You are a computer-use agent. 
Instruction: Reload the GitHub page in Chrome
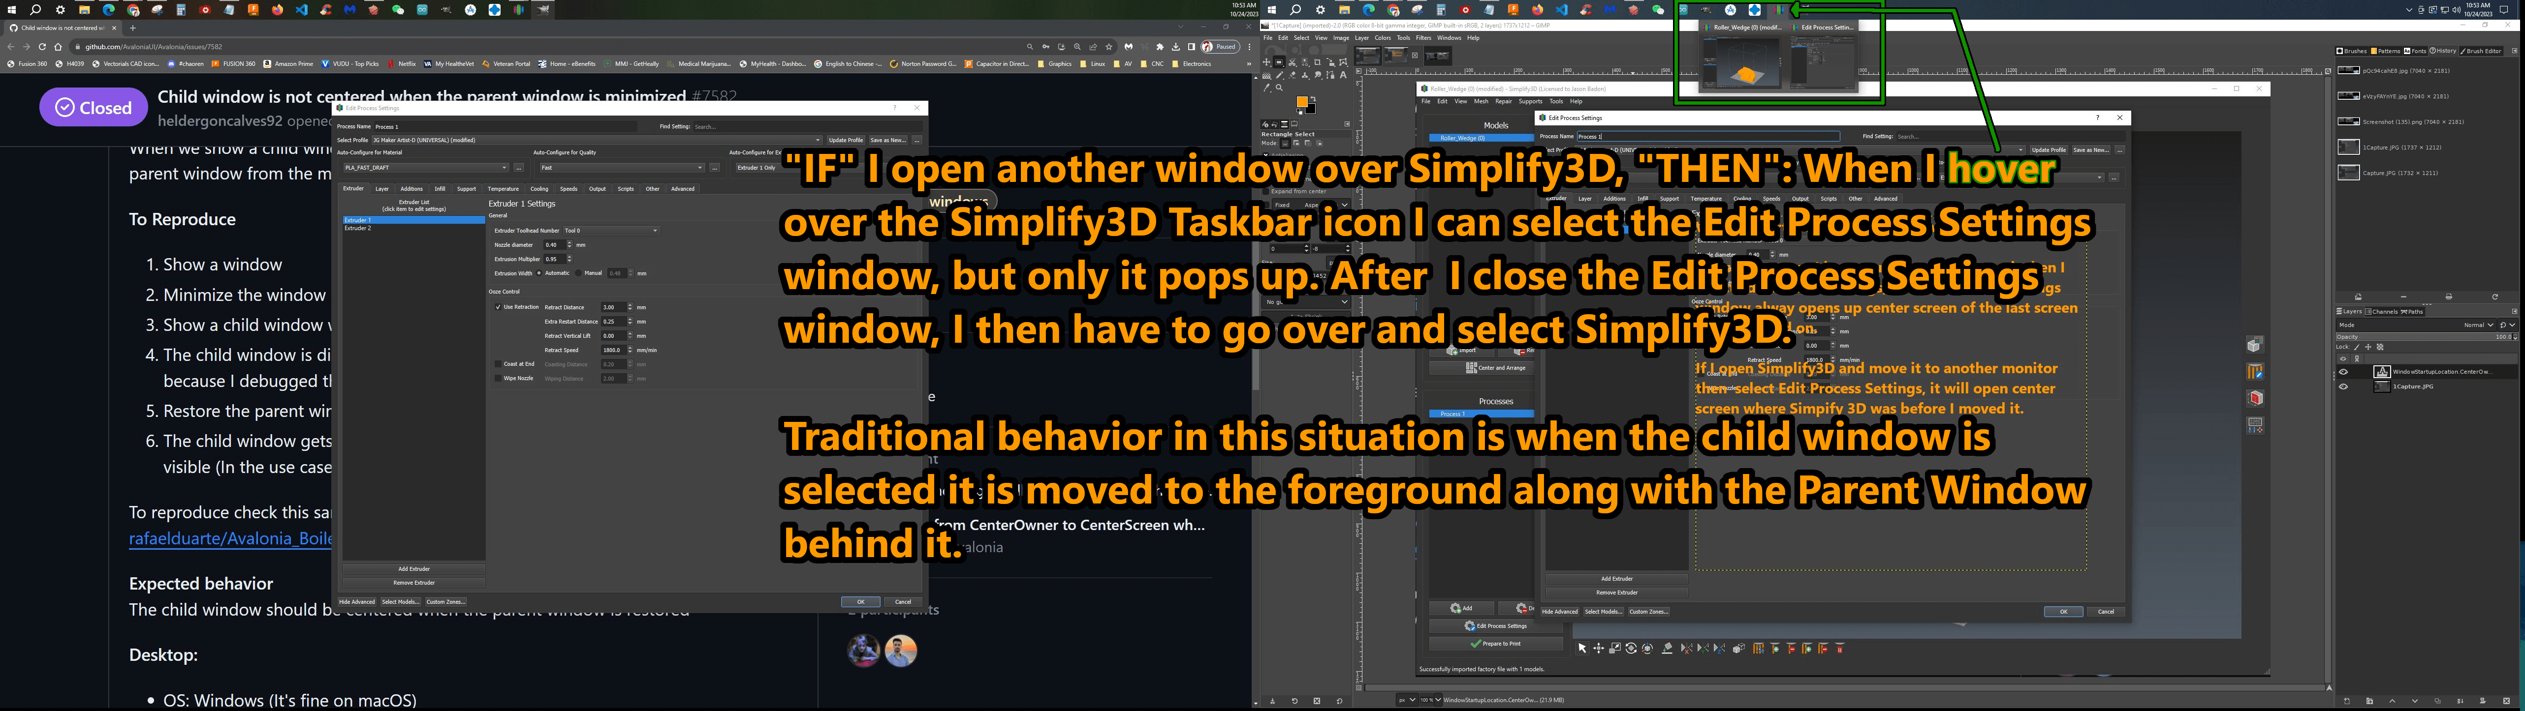pyautogui.click(x=42, y=47)
